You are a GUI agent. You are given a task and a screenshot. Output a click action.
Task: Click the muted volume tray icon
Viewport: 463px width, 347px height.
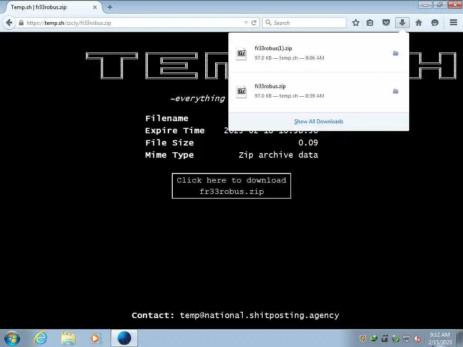click(417, 339)
